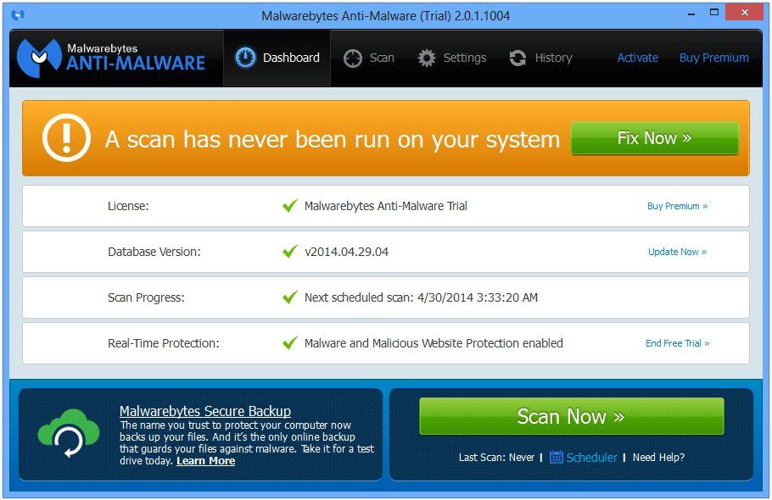Screen dimensions: 772x500
Task: Click the 'Database Version:' row label
Action: 154,252
